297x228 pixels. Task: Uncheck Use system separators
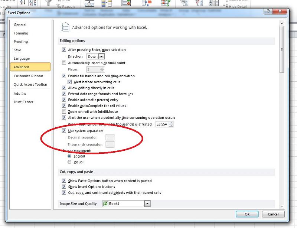(64, 131)
